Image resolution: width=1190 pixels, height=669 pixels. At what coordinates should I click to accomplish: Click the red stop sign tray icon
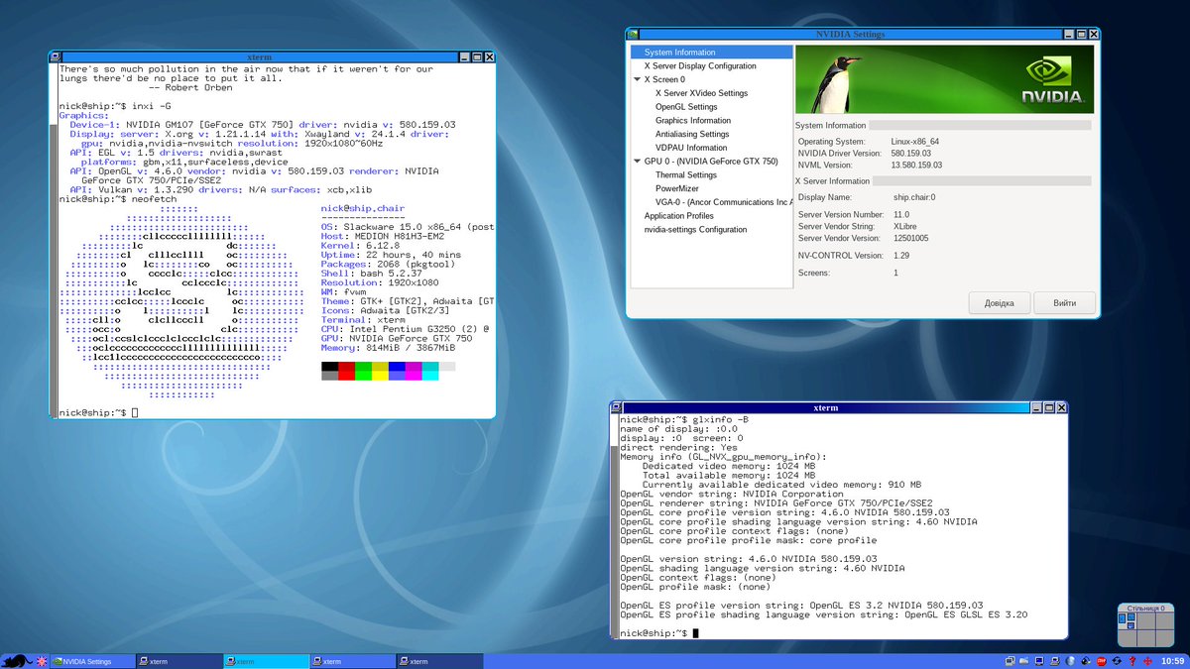click(1101, 661)
